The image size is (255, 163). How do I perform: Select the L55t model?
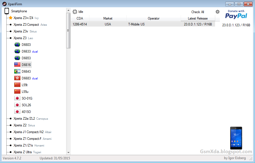pyautogui.click(x=25, y=85)
